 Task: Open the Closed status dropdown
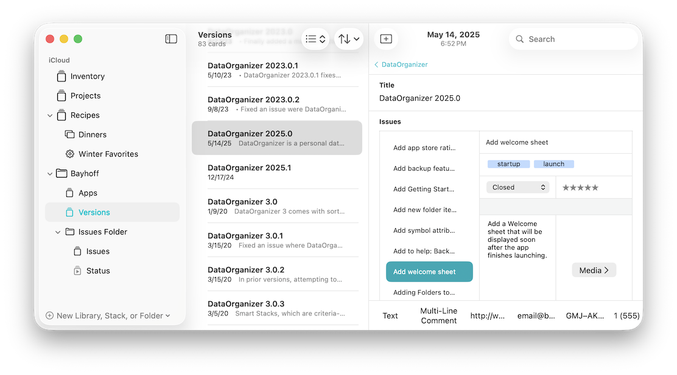pyautogui.click(x=517, y=187)
